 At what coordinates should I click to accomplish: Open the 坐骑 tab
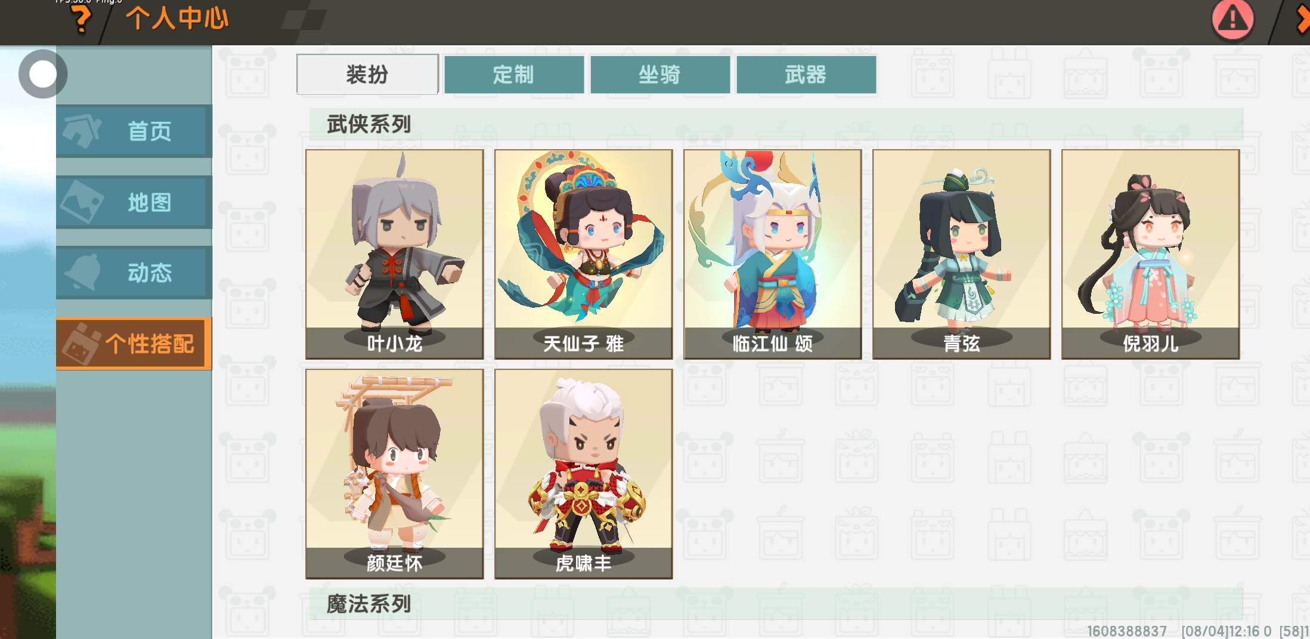click(660, 75)
